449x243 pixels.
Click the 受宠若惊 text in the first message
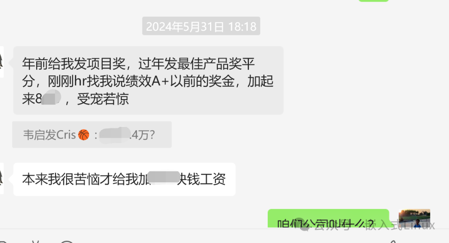pos(103,99)
